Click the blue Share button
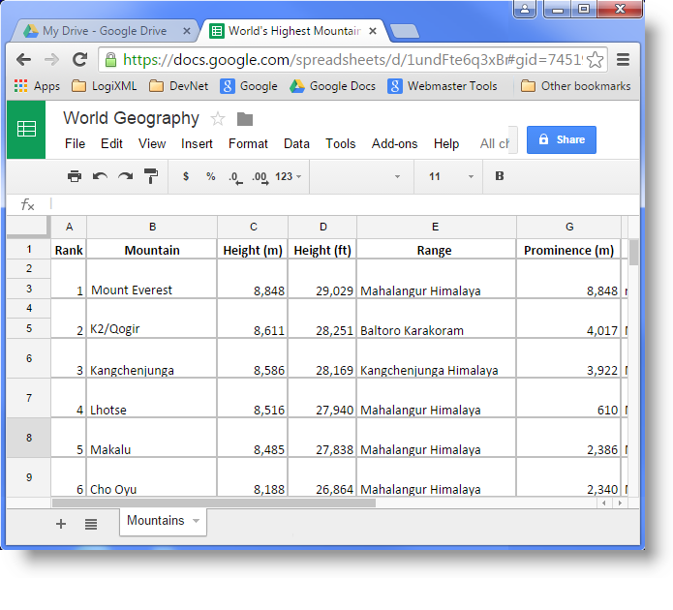This screenshot has width=673, height=610. pos(561,139)
